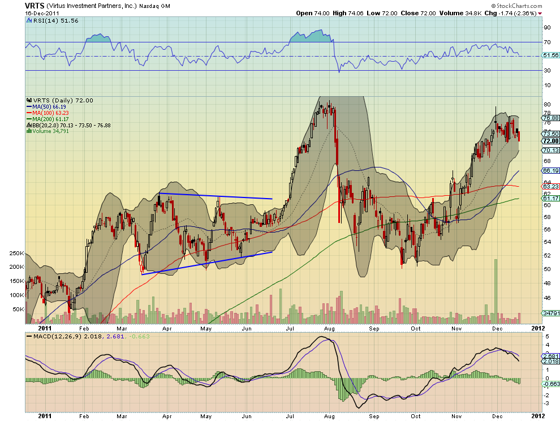Click the 2012 label under the price panel

click(538, 328)
